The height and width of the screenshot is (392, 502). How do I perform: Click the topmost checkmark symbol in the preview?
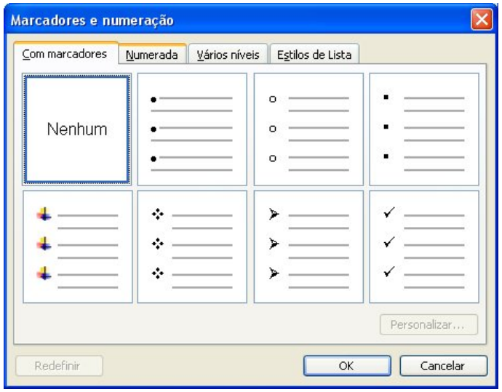pos(388,214)
